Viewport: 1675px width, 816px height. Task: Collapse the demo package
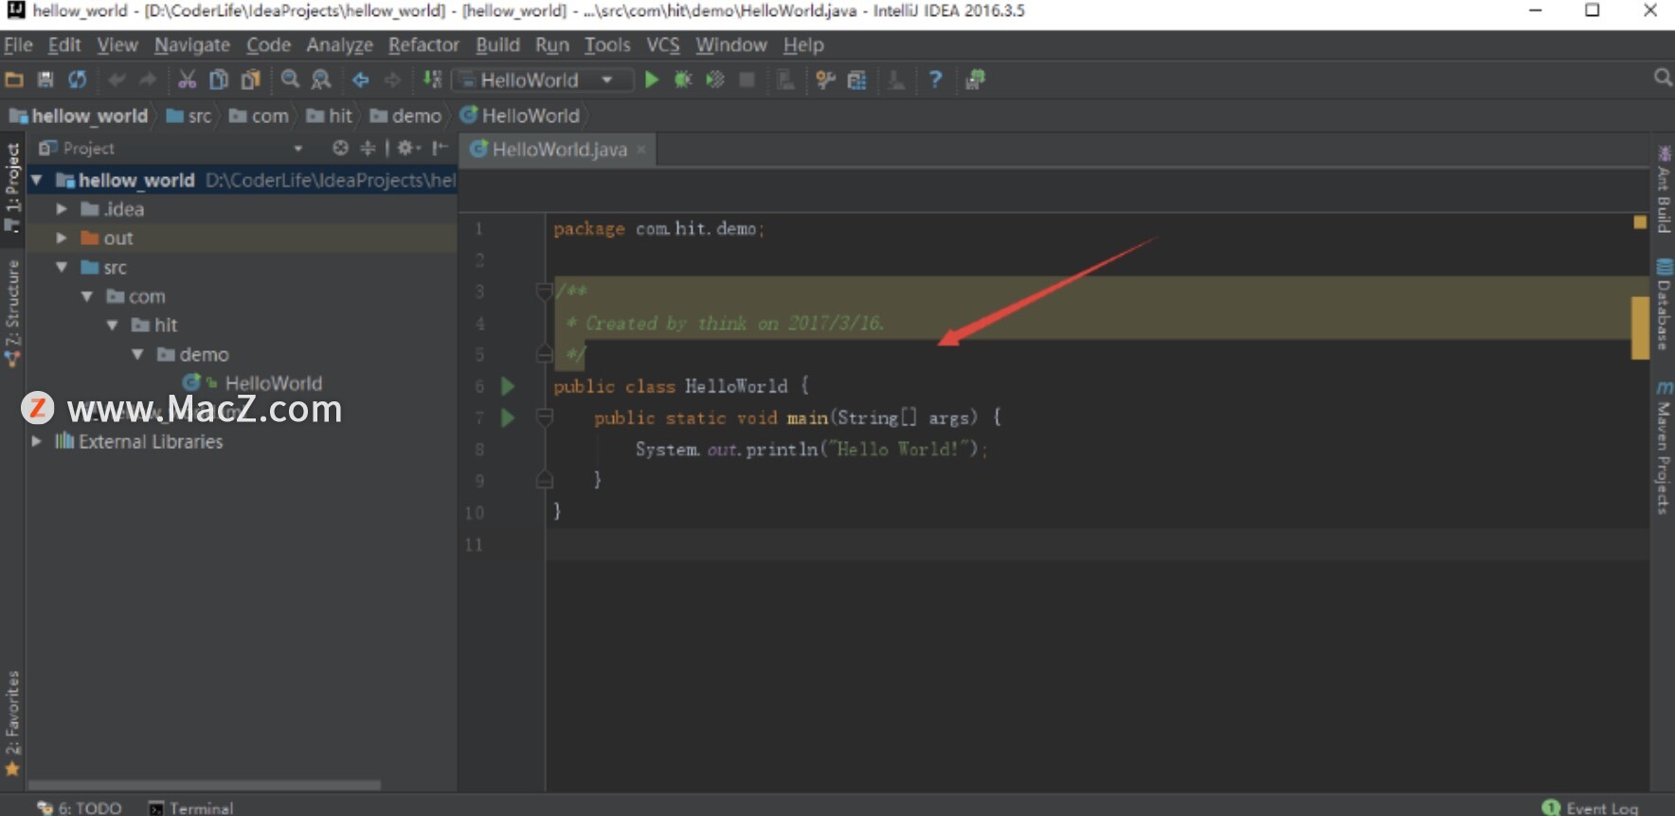[x=137, y=354]
